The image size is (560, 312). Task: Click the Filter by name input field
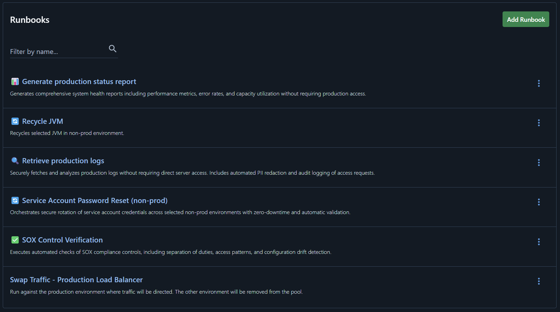[x=52, y=51]
